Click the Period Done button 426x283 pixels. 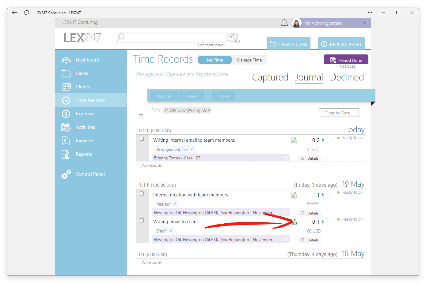tap(346, 59)
